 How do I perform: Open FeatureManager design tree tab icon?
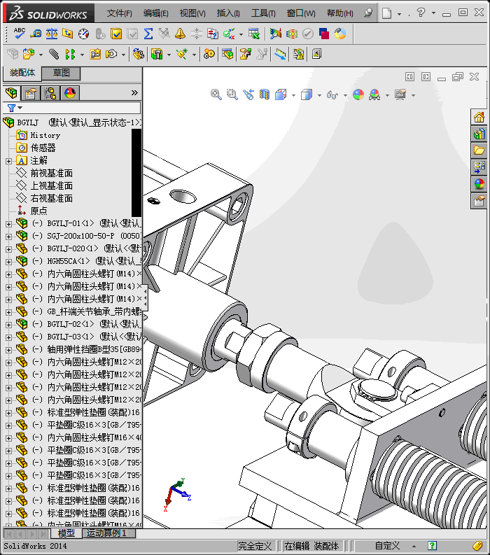point(11,93)
